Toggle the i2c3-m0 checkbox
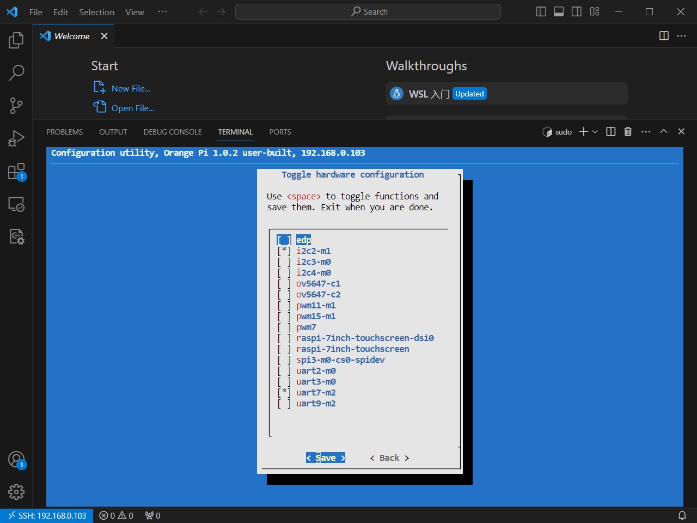 (x=284, y=261)
